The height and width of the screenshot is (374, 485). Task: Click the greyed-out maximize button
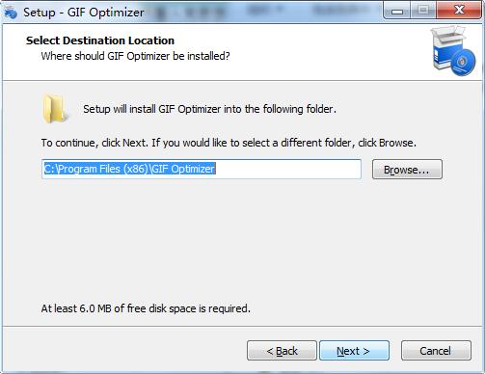click(423, 12)
